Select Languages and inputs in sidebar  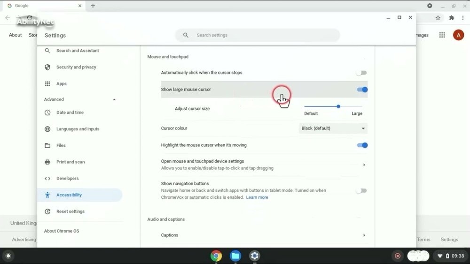(78, 129)
